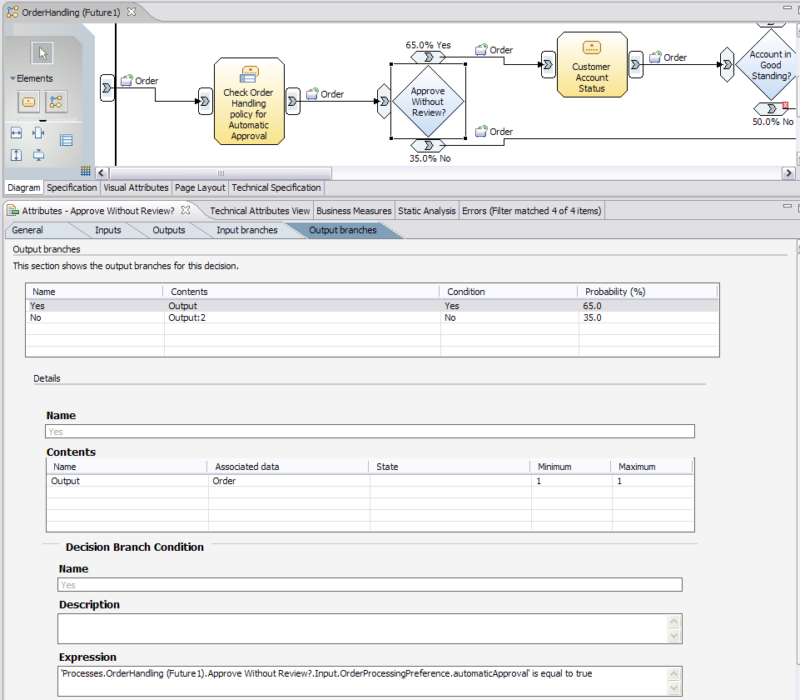The image size is (800, 700).
Task: Click the Decision Branch Condition Name field
Action: [x=370, y=585]
